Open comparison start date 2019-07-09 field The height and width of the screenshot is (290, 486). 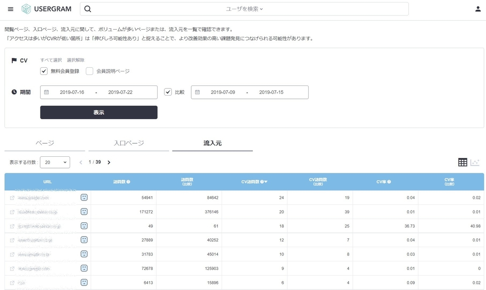223,92
